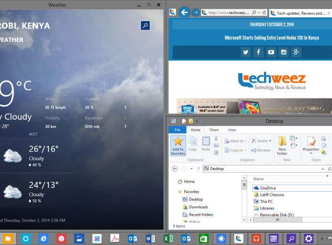Click quick access Properties icon in Explorer title bar
Viewport: 332px width, 245px height.
[x=184, y=121]
